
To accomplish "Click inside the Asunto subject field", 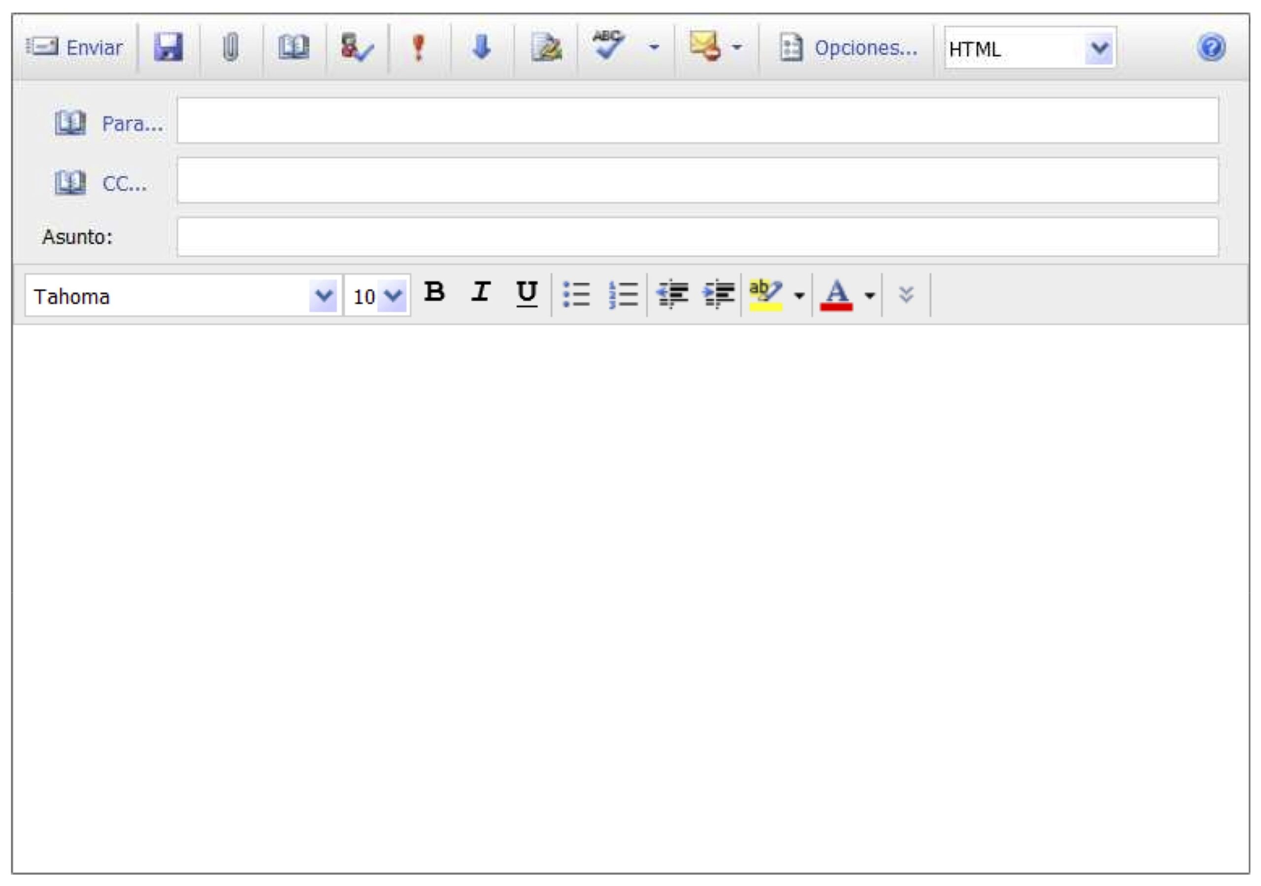I will [697, 237].
